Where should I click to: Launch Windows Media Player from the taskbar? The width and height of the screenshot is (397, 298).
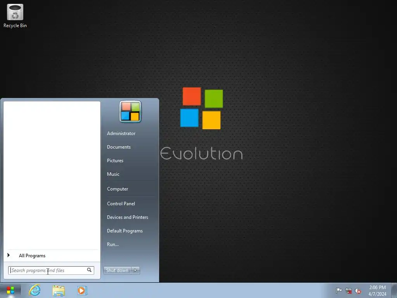[x=82, y=291]
